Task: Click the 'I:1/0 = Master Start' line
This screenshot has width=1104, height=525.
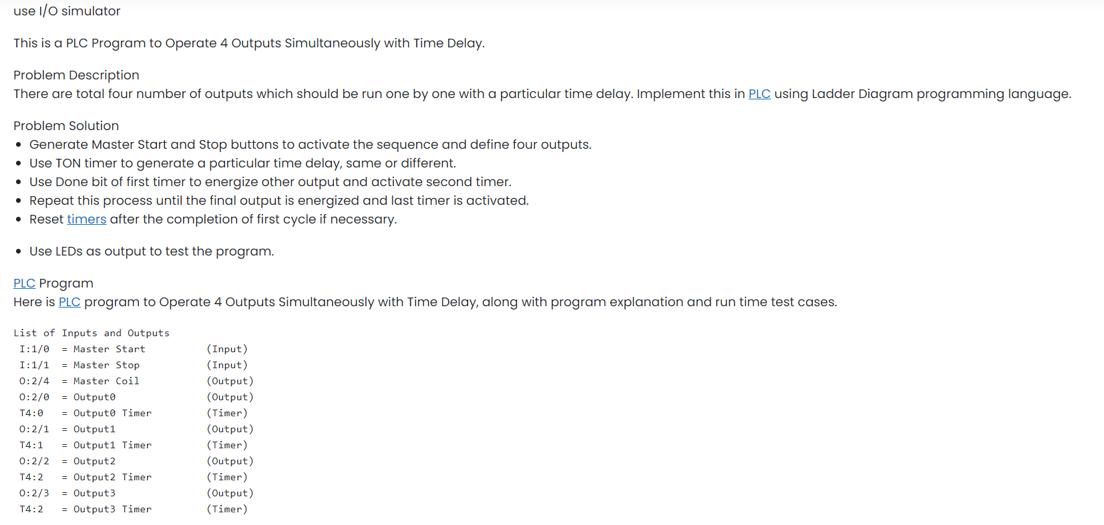Action: tap(134, 349)
